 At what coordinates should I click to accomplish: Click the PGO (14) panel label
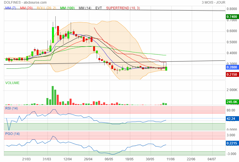tap(13, 134)
